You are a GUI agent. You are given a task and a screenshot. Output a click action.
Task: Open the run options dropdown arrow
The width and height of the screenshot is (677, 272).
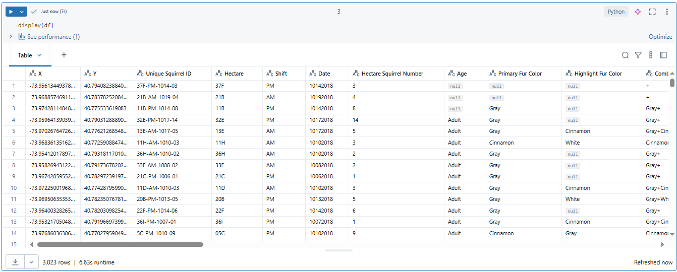pyautogui.click(x=21, y=12)
